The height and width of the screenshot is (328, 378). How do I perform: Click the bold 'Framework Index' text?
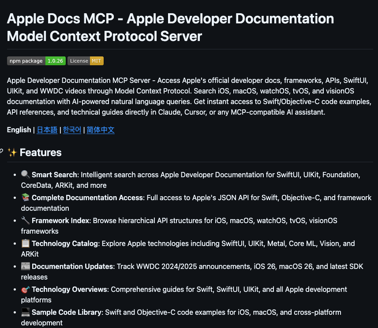pos(61,220)
